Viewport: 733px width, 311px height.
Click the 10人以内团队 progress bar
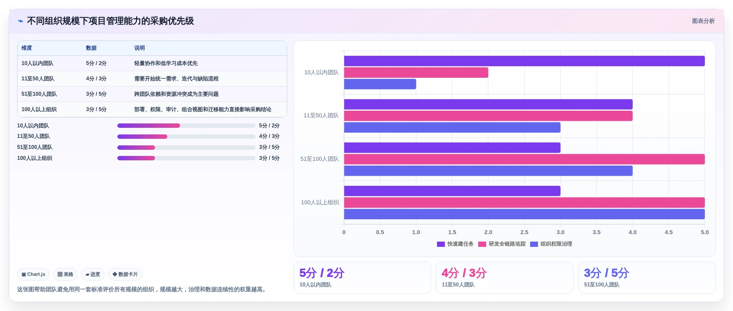(x=186, y=126)
